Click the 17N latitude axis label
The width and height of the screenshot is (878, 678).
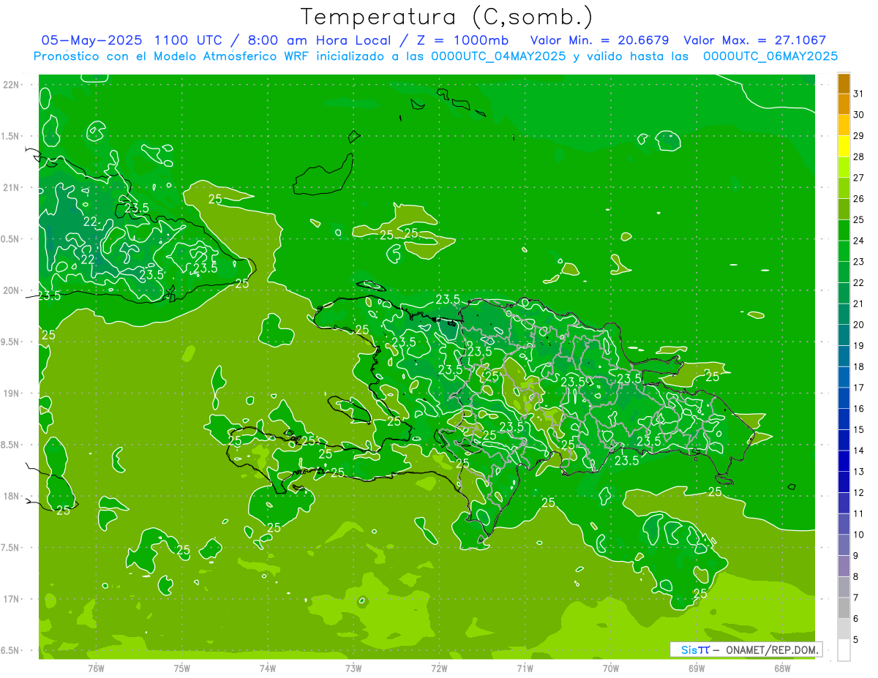point(11,599)
